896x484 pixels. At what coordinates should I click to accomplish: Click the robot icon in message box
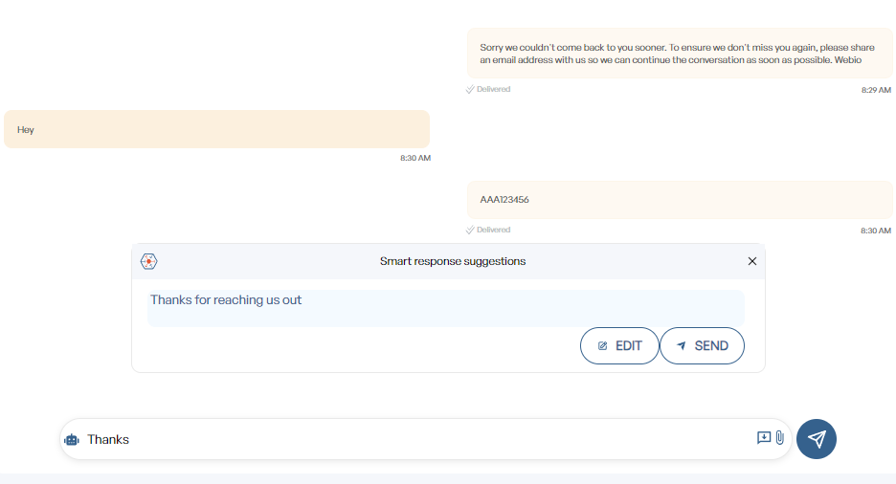[72, 440]
